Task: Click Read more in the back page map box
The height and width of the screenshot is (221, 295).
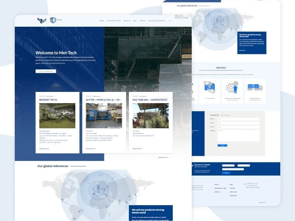Action: click(243, 50)
